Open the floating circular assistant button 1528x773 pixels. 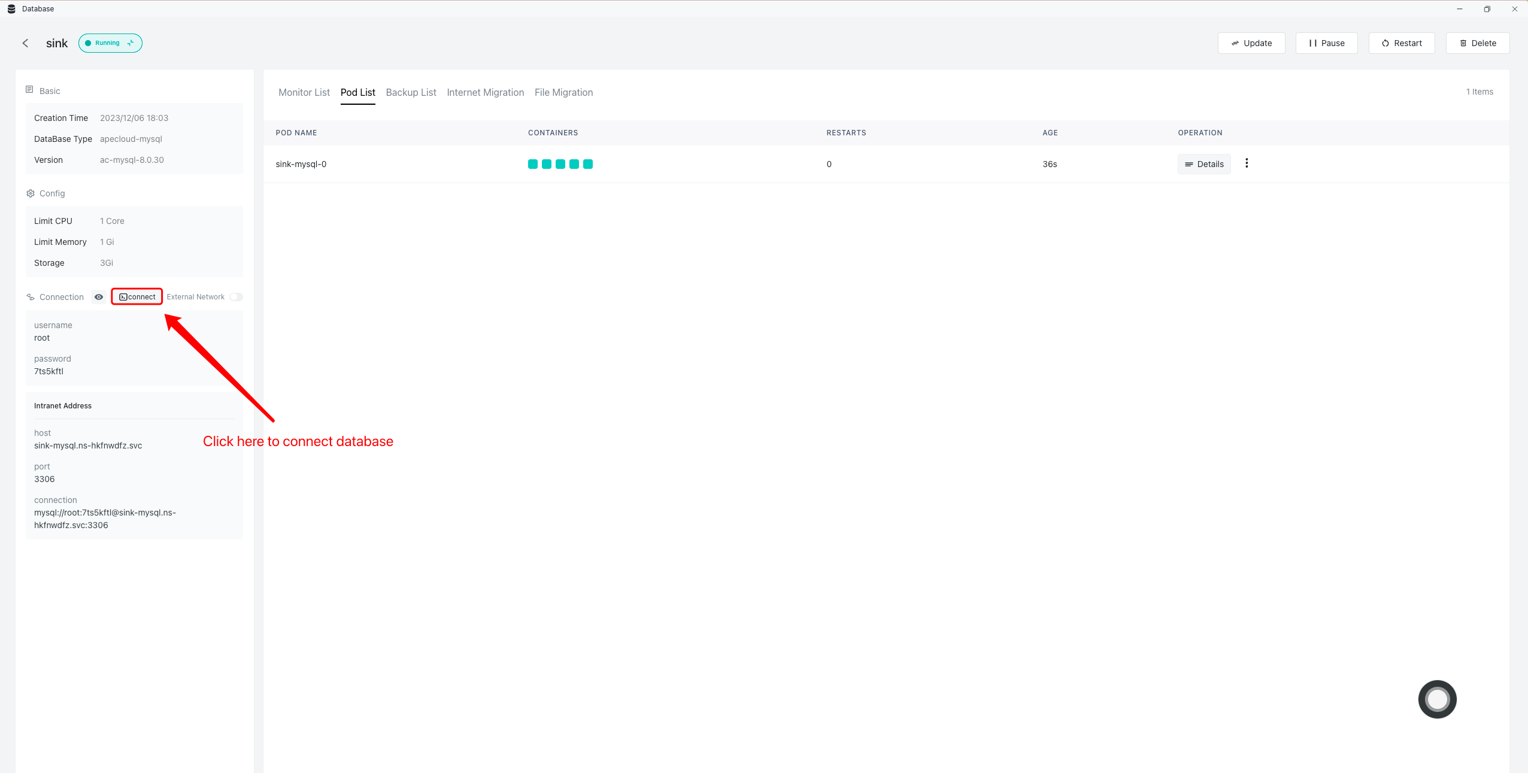pos(1437,699)
